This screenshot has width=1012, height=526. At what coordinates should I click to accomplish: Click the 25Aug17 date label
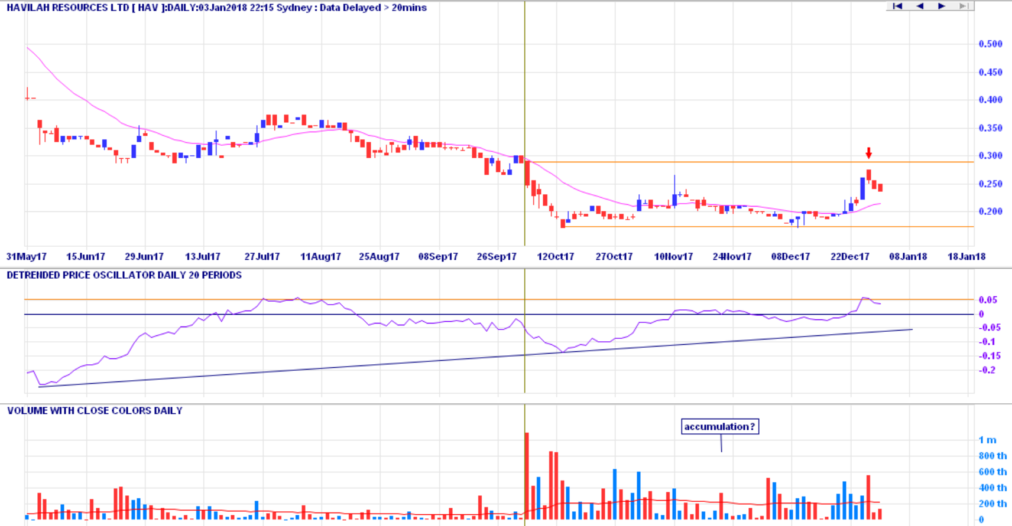(x=379, y=257)
